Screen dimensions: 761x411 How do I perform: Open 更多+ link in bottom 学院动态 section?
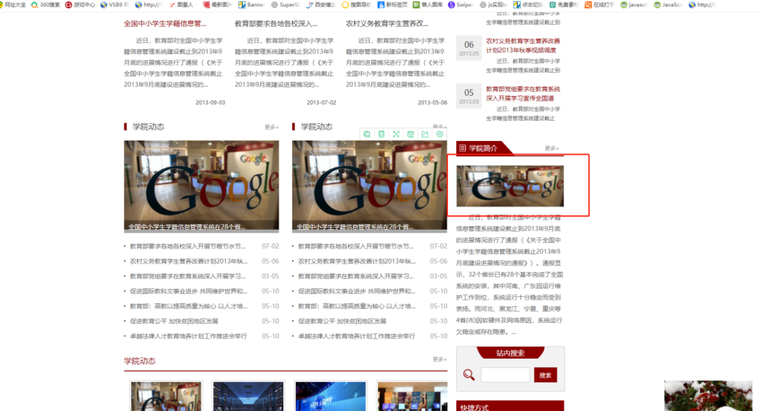(440, 359)
